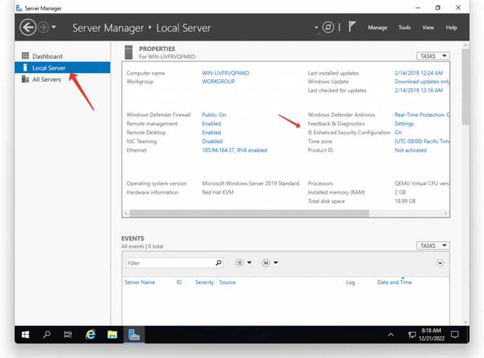
Task: Show hidden system tray icons
Action: point(390,335)
